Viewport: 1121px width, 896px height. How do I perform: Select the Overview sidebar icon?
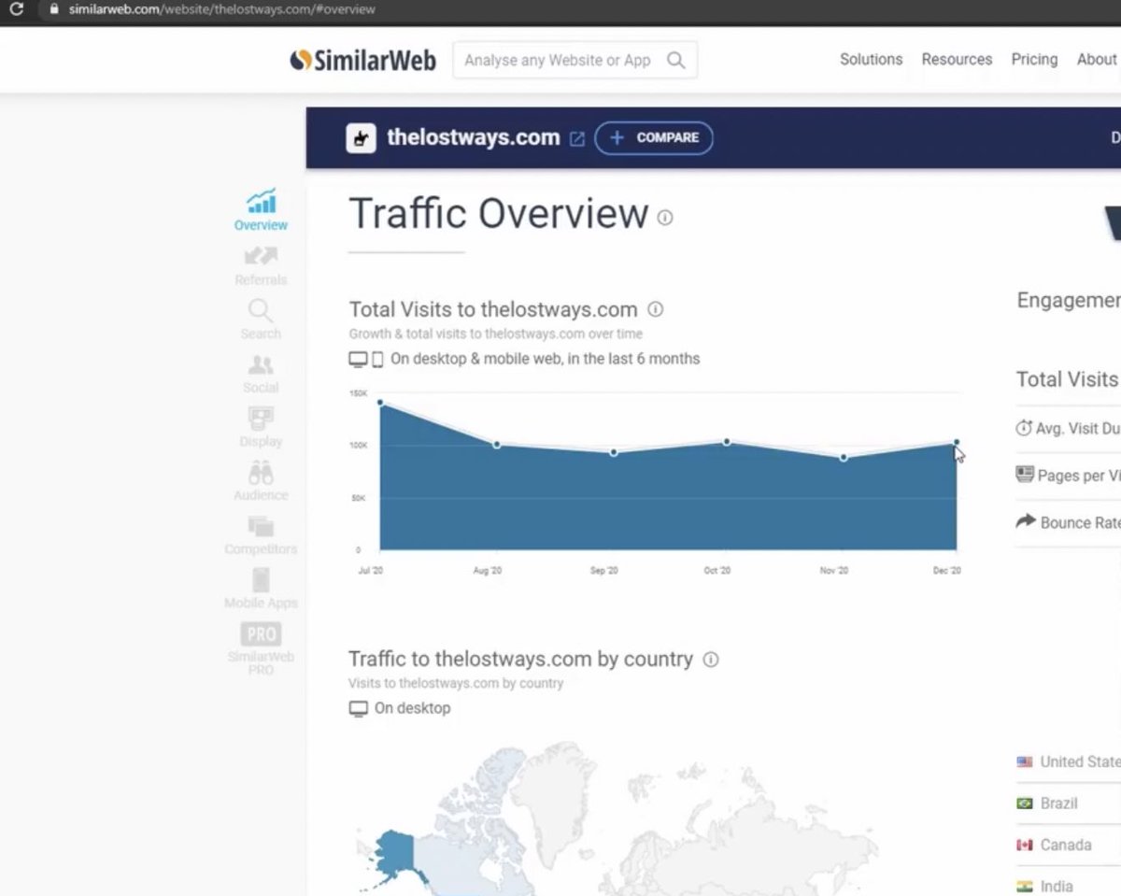pos(261,210)
